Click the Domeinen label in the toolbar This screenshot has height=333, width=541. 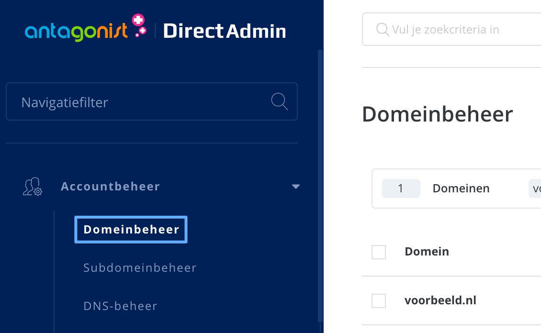pos(461,188)
